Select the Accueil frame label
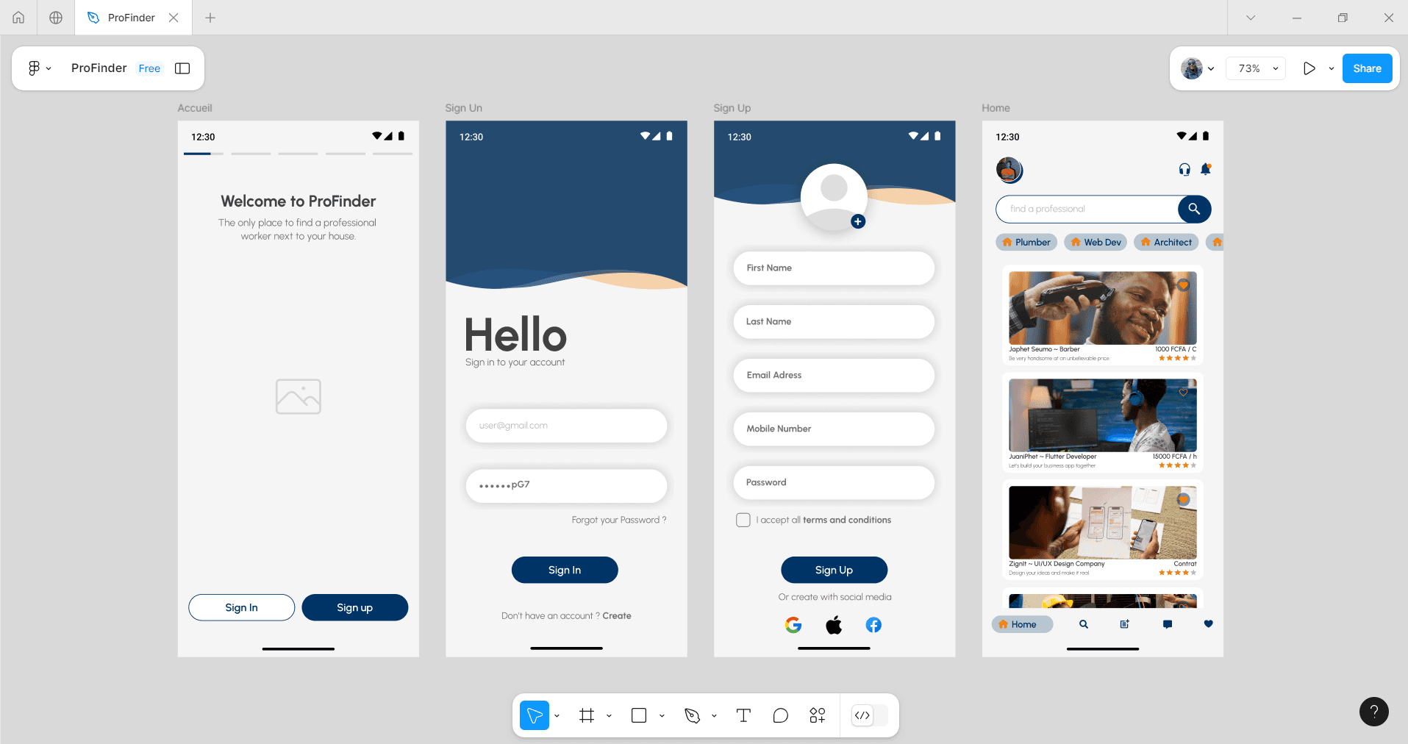 (x=195, y=108)
